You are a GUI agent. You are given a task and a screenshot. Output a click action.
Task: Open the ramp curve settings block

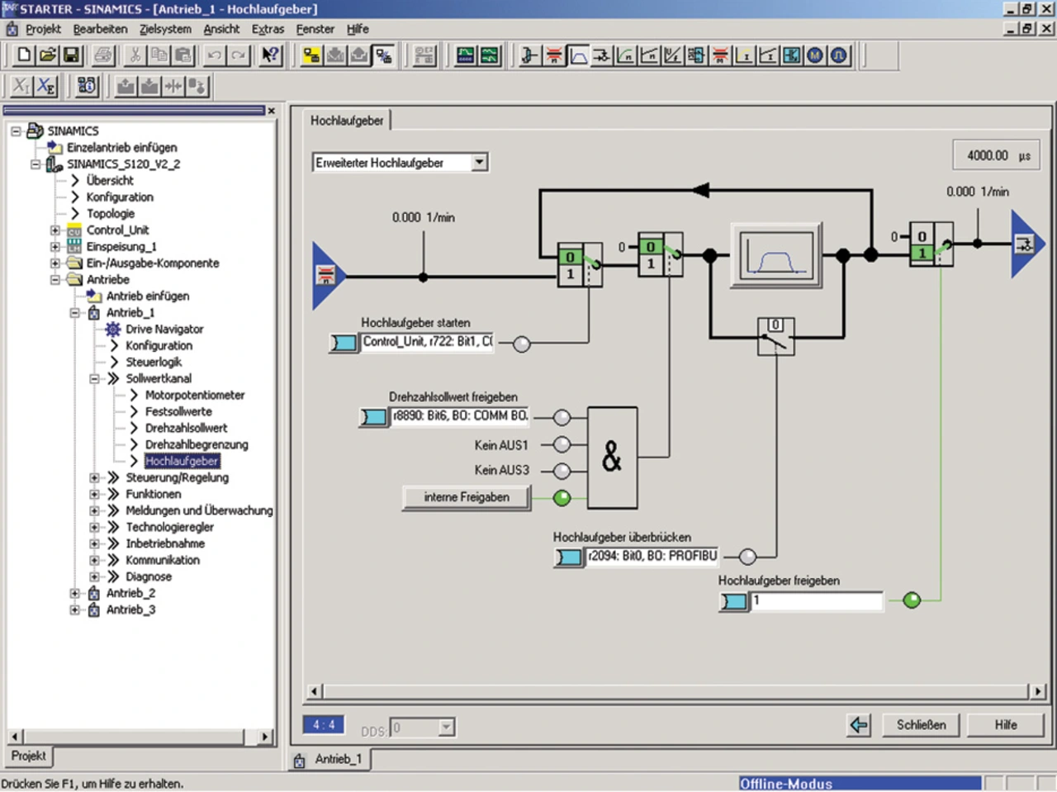coord(775,256)
